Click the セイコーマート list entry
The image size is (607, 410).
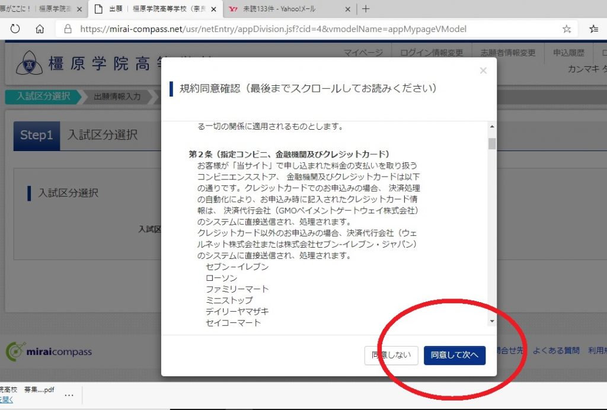[x=233, y=322]
